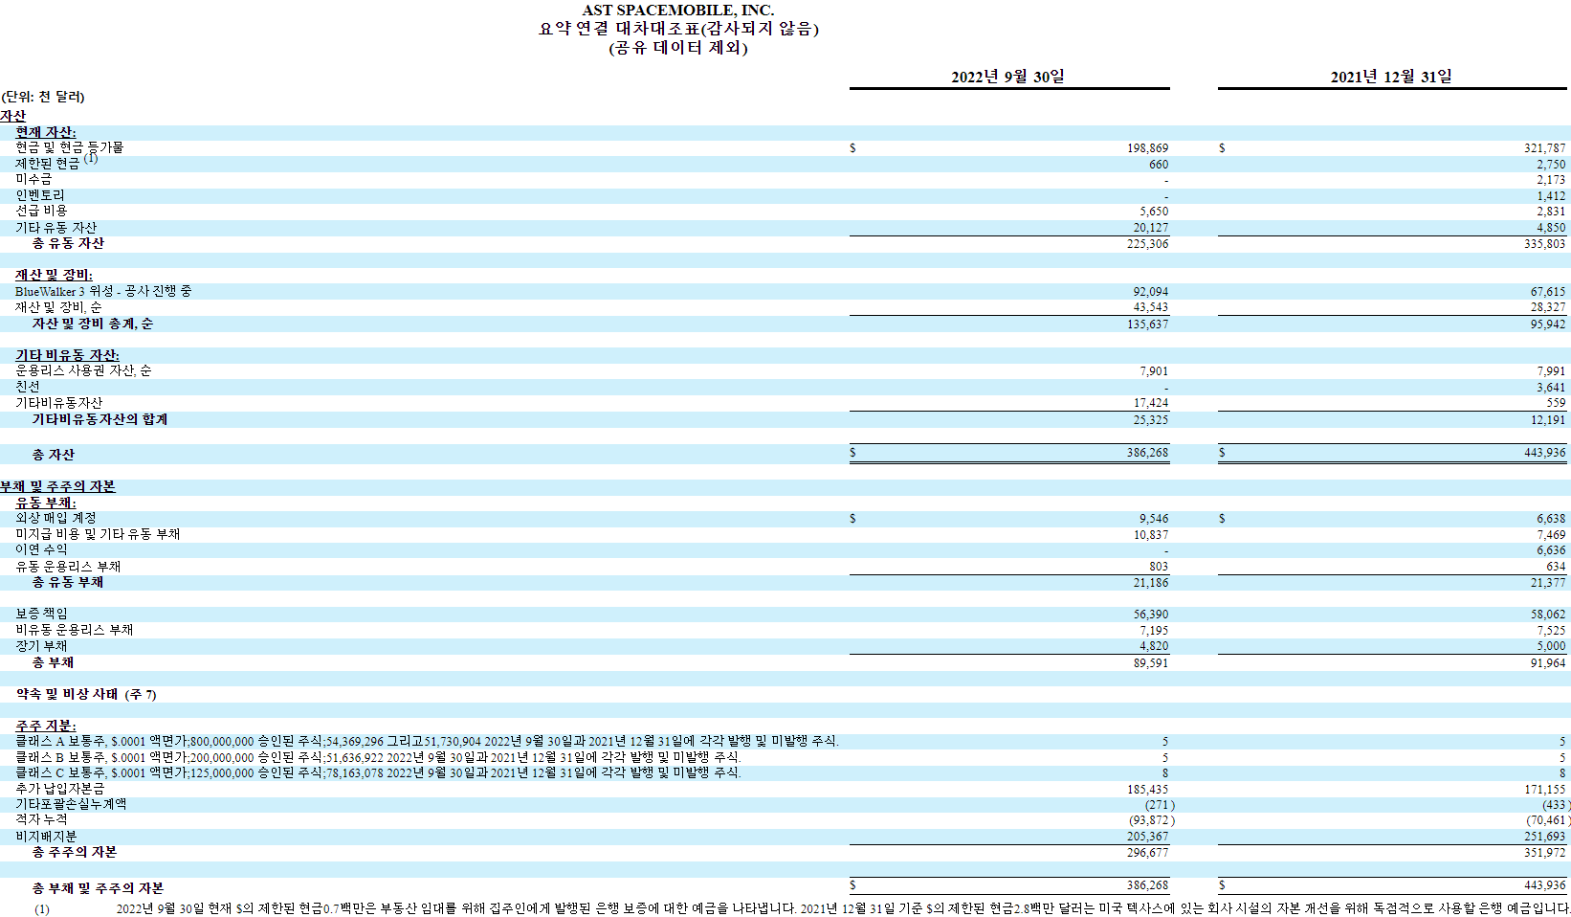Screen dimensions: 1571x917
Task: Select the 총 자산 row label
Action: pyautogui.click(x=54, y=455)
